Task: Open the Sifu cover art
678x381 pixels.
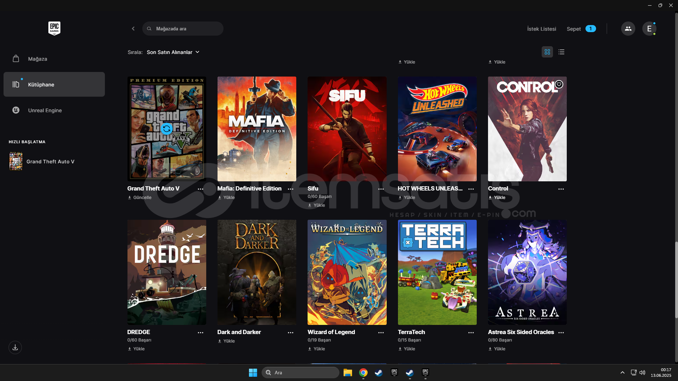Action: (347, 129)
